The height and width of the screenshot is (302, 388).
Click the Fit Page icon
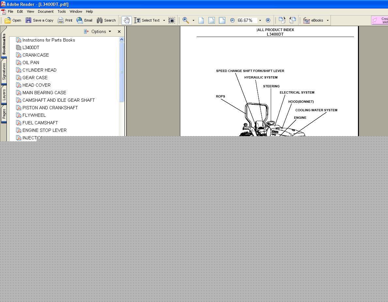click(x=212, y=20)
